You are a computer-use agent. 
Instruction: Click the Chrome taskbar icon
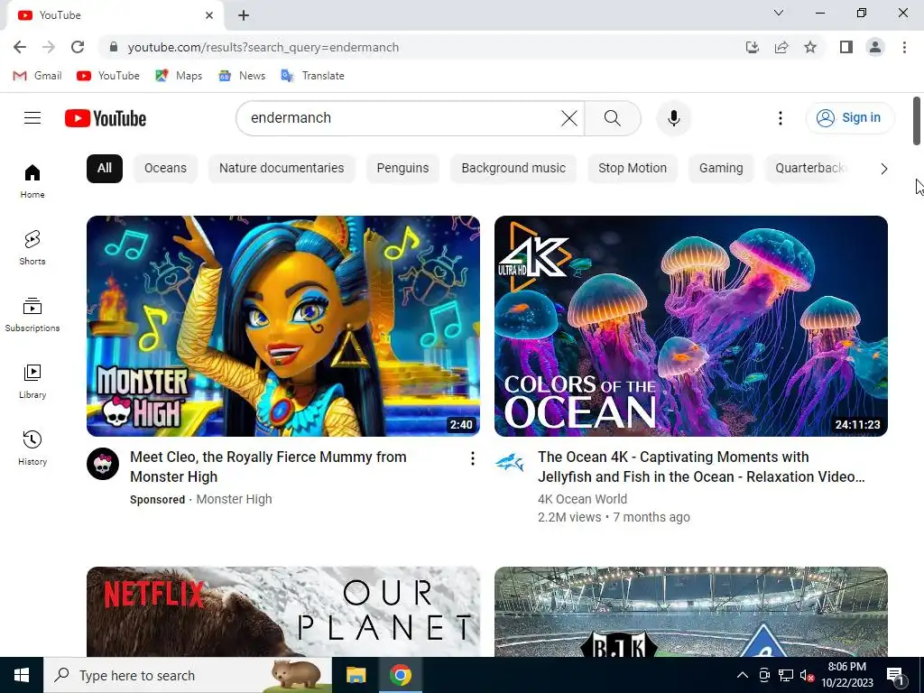400,675
